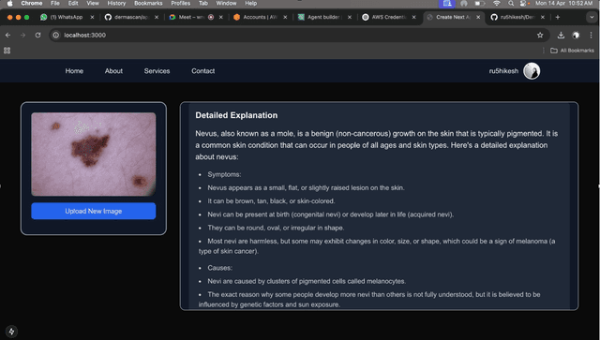The width and height of the screenshot is (600, 340).
Task: Open the Wi-Fi status menu
Action: click(x=497, y=4)
